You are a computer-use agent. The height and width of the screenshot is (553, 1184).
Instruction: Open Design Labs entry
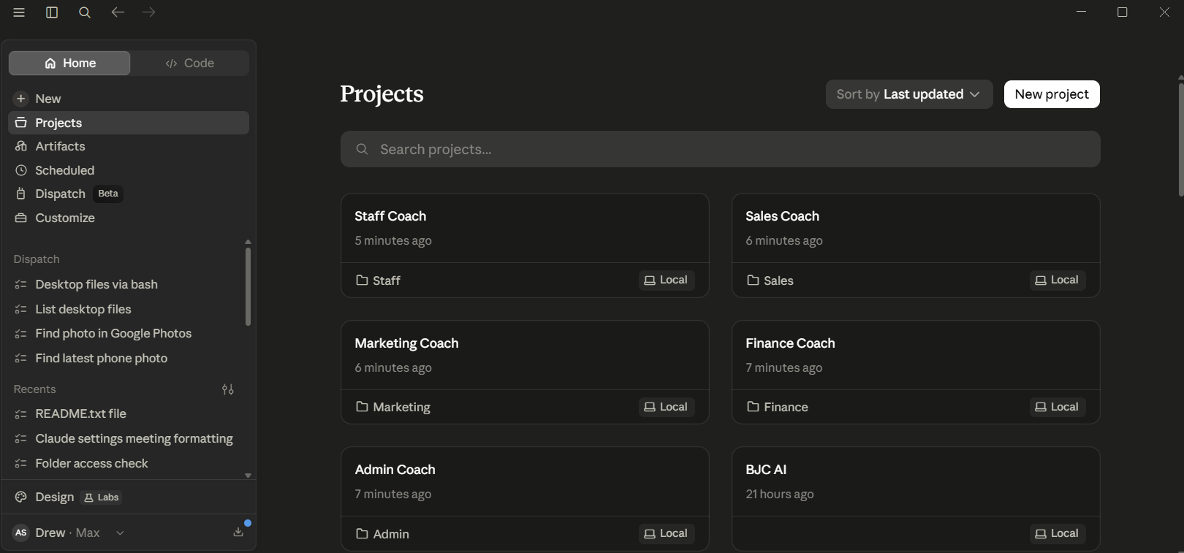pyautogui.click(x=129, y=497)
